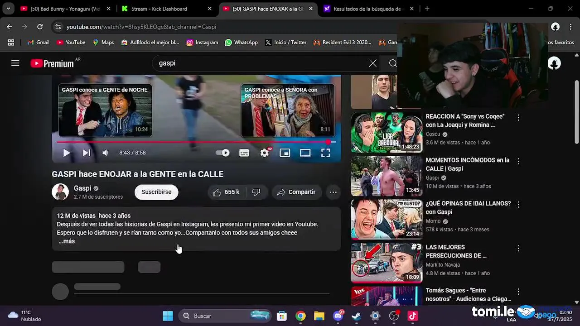The width and height of the screenshot is (580, 326).
Task: Open the video settings gear
Action: [x=265, y=153]
